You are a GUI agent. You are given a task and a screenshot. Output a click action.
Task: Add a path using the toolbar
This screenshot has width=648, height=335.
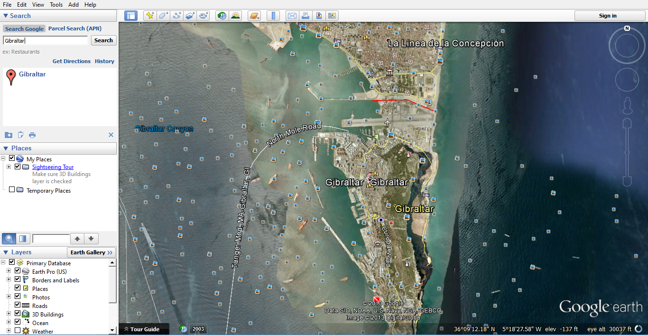click(177, 16)
